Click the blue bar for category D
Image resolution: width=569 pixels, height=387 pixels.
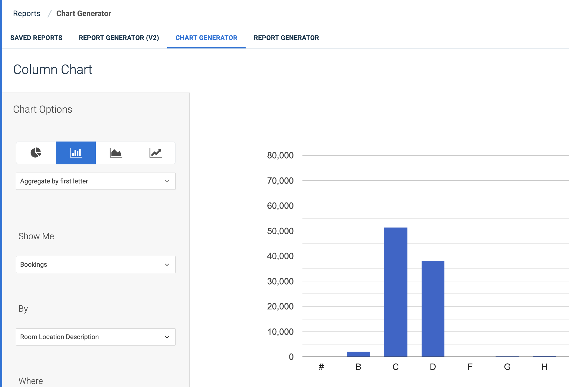click(433, 308)
